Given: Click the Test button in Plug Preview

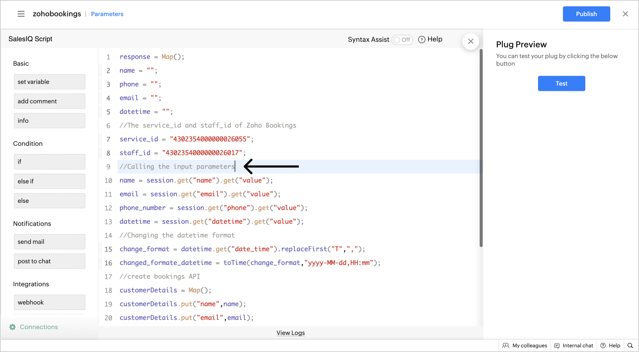Looking at the screenshot, I should coord(561,84).
